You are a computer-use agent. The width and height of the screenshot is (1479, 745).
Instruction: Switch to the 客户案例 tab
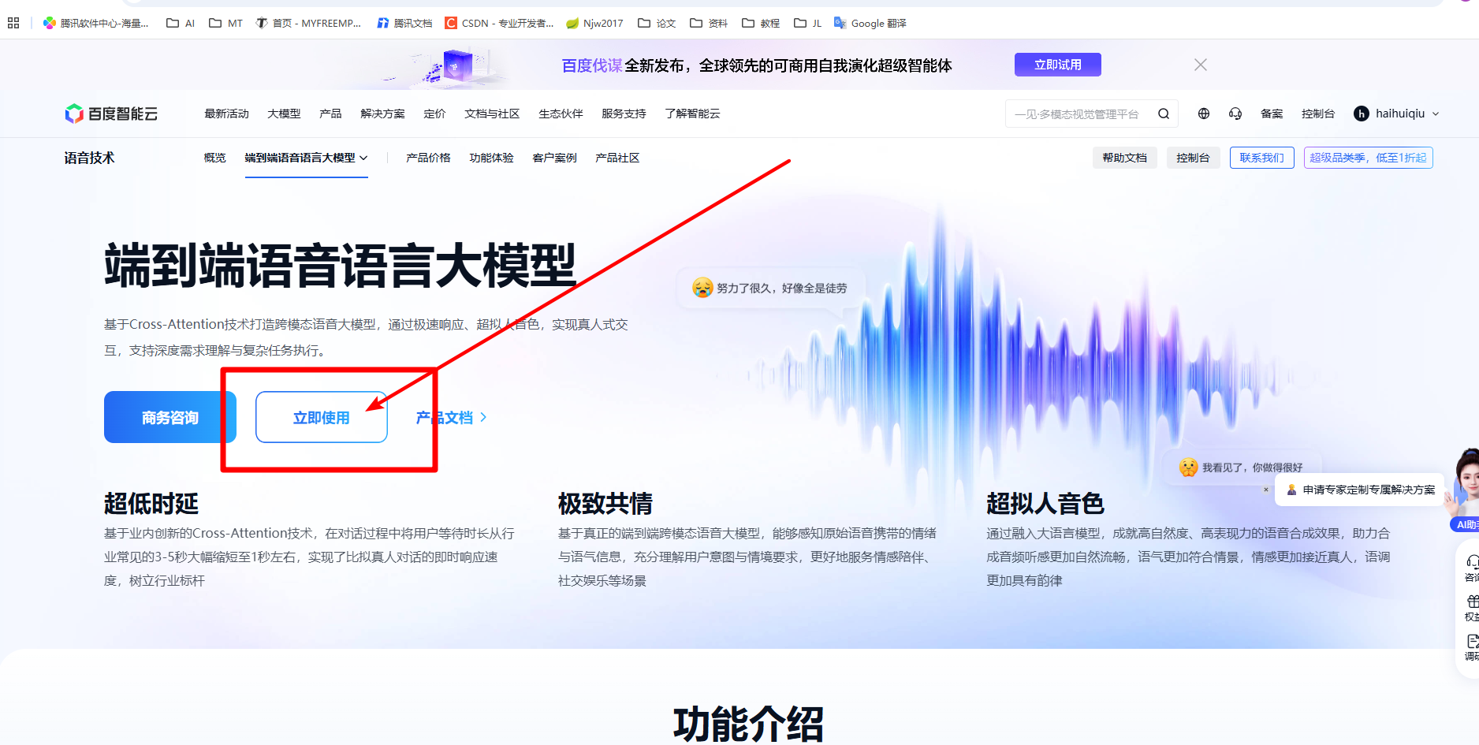(x=554, y=158)
